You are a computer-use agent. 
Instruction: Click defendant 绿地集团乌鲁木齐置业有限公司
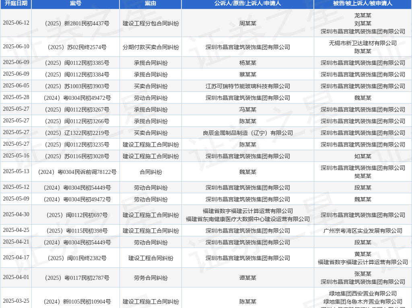(x=363, y=302)
